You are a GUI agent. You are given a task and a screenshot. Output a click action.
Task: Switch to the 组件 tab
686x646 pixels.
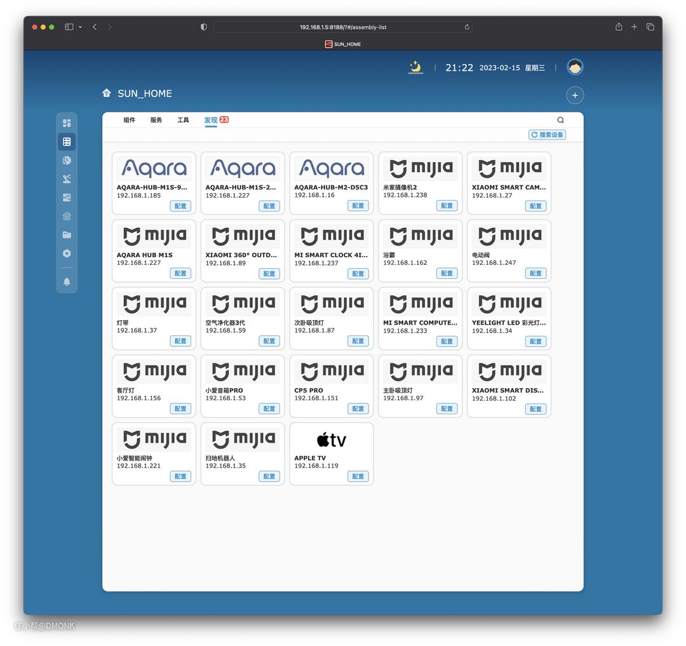pyautogui.click(x=129, y=120)
